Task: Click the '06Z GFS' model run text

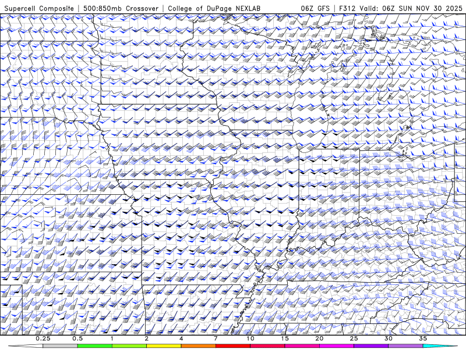Action: 315,9
